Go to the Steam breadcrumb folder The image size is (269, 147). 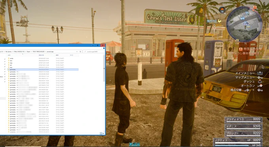pyautogui.click(x=28, y=52)
